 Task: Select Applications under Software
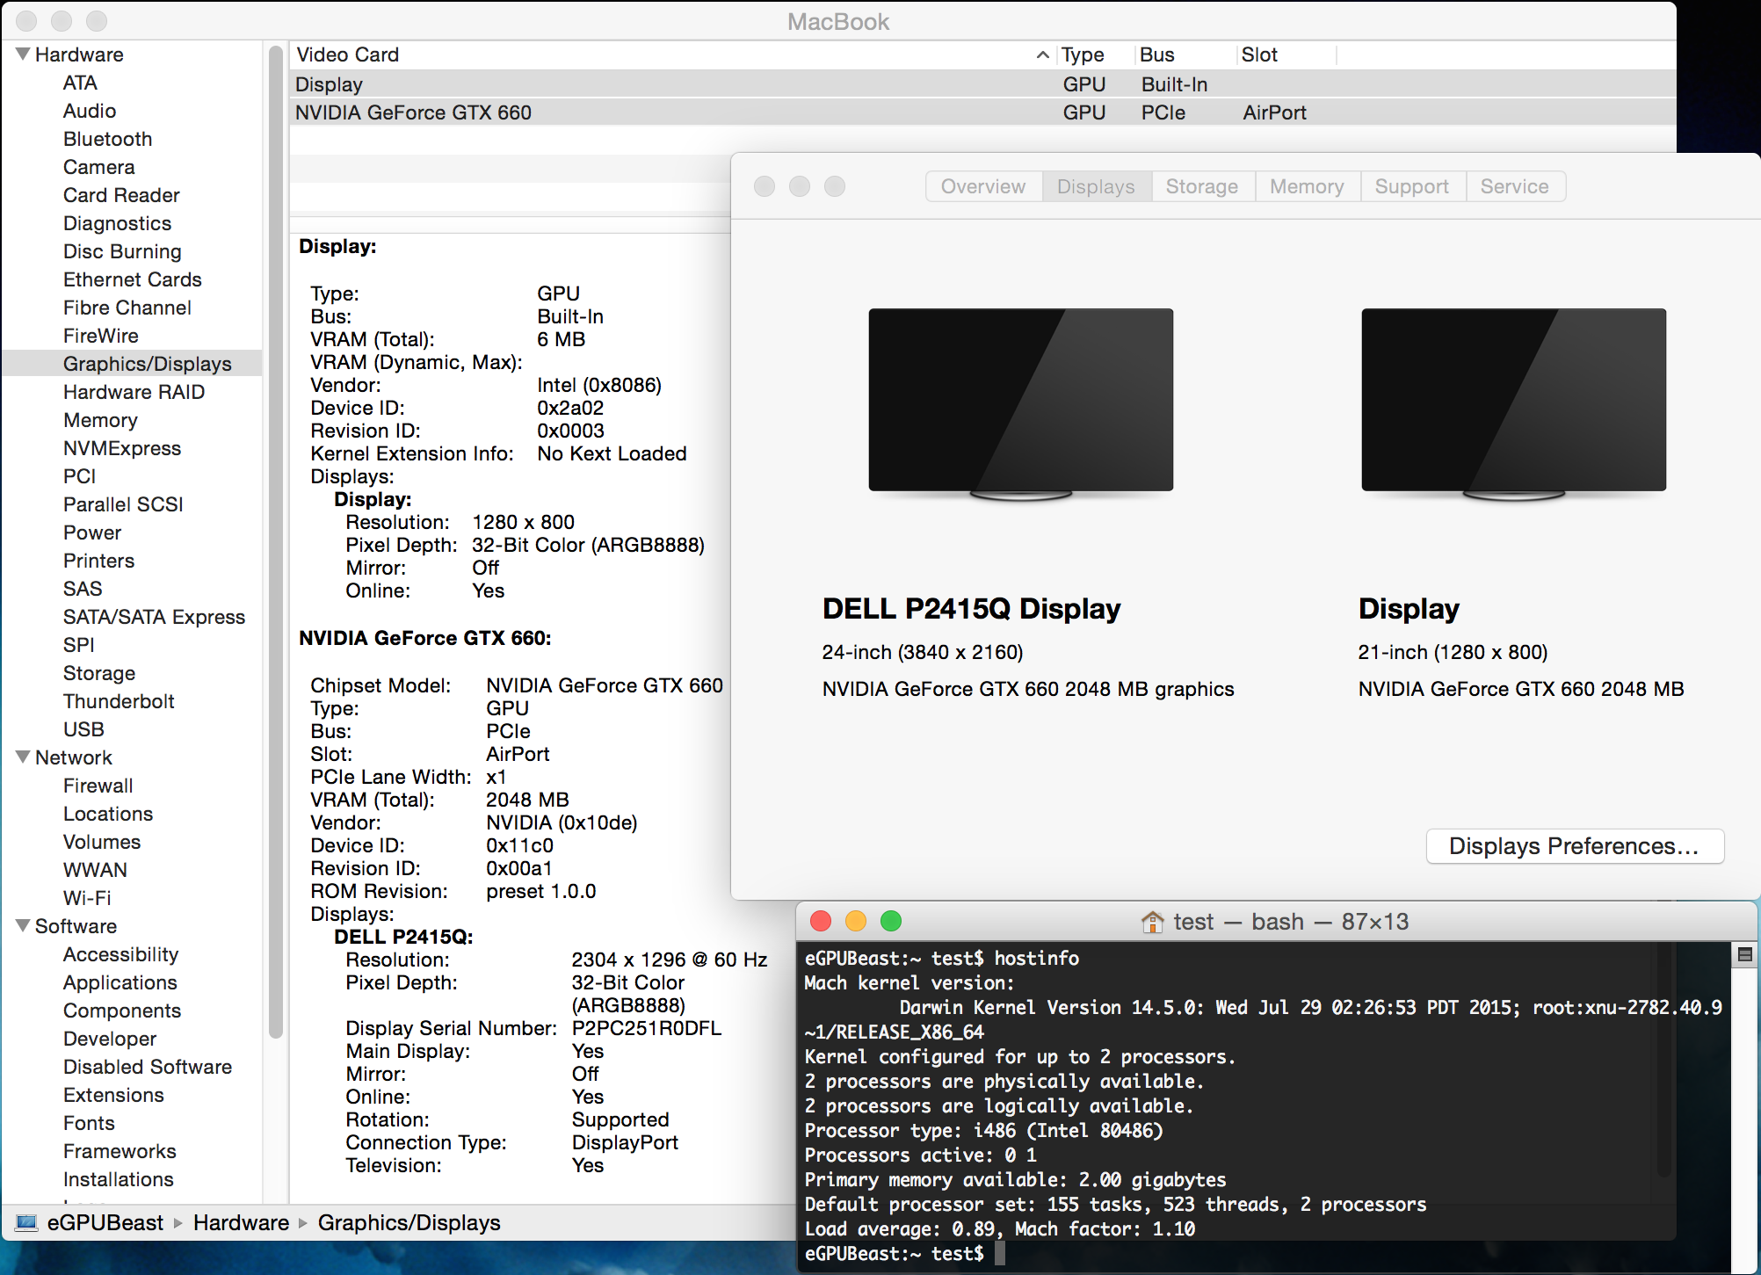click(x=120, y=982)
